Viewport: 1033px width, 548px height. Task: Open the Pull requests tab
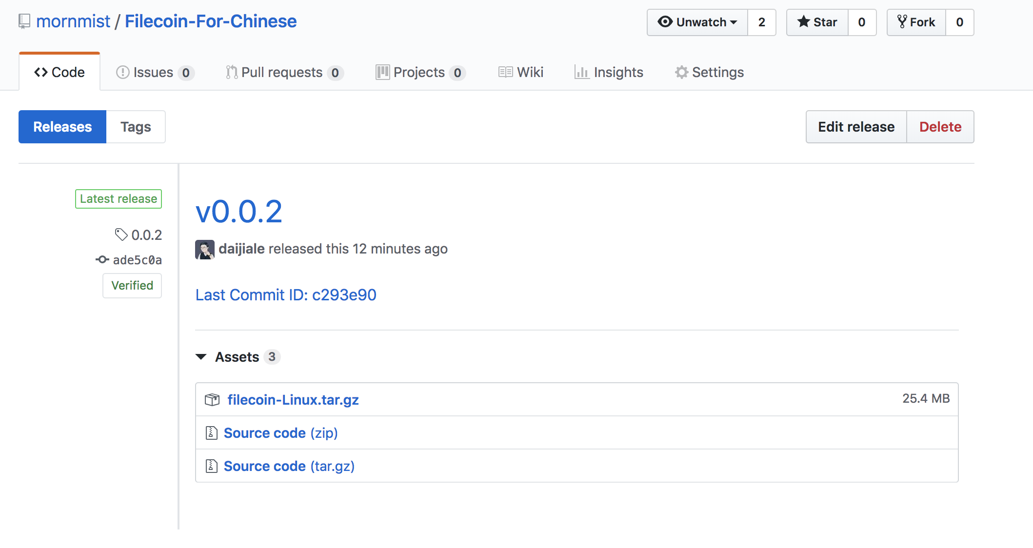pyautogui.click(x=285, y=72)
